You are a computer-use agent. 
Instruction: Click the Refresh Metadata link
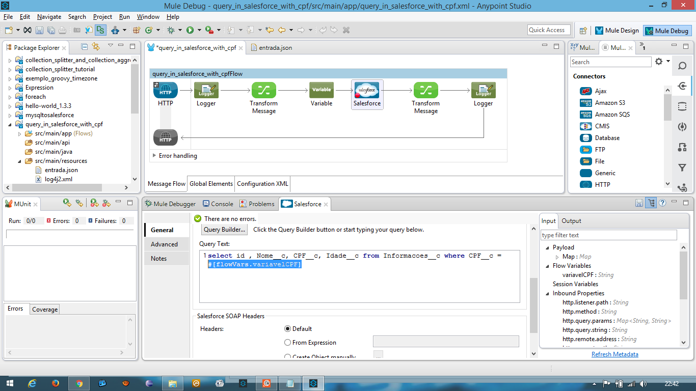tap(614, 354)
